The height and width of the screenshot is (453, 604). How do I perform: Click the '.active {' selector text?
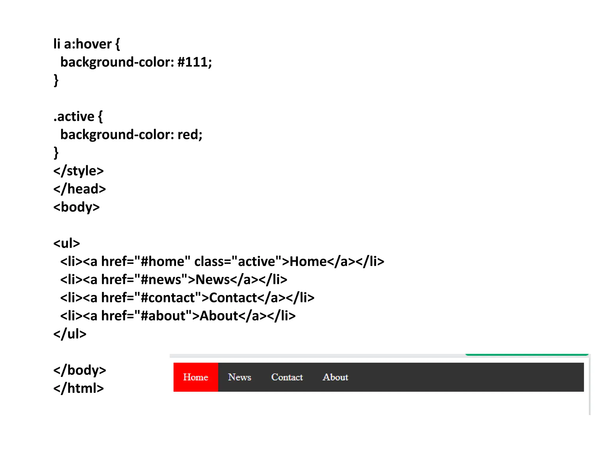[78, 116]
